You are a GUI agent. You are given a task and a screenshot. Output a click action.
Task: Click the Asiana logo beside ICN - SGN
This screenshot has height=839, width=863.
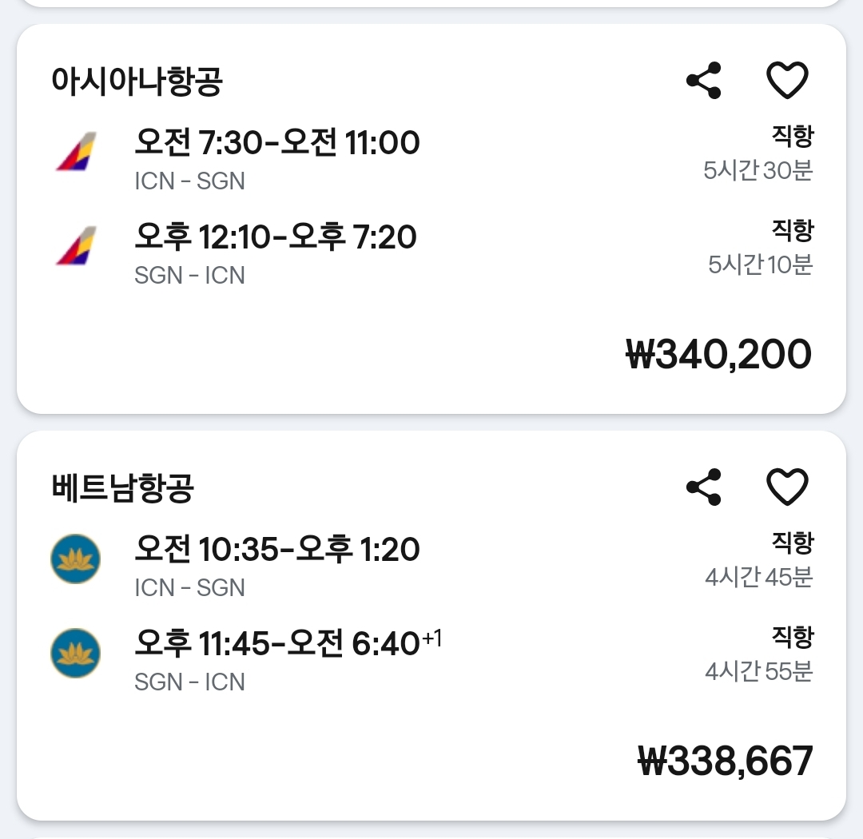[x=76, y=152]
